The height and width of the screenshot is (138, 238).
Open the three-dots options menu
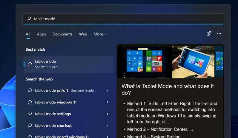coord(219,33)
